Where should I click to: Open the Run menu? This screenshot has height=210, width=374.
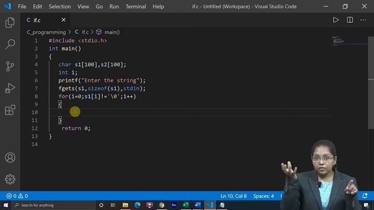[x=114, y=6]
